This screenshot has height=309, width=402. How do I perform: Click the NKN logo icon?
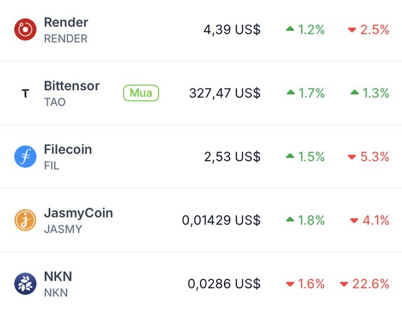[x=25, y=284]
